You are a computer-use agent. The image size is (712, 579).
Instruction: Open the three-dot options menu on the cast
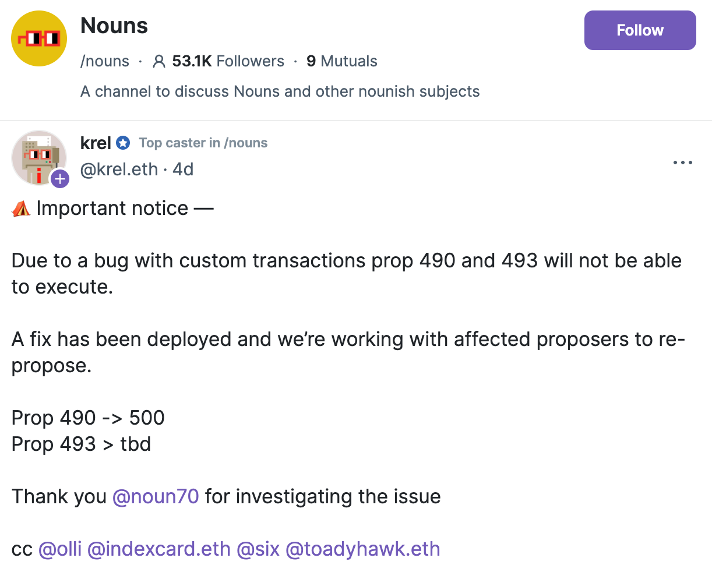(682, 163)
